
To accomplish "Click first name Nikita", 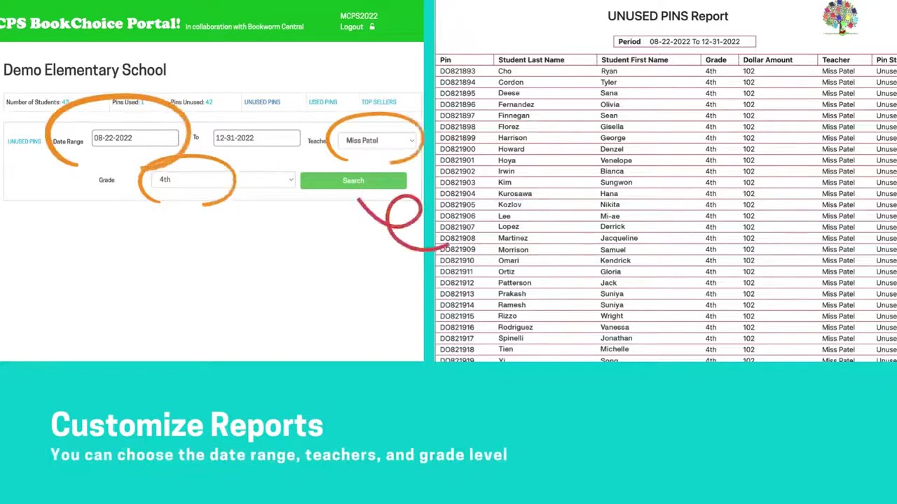I will point(610,205).
